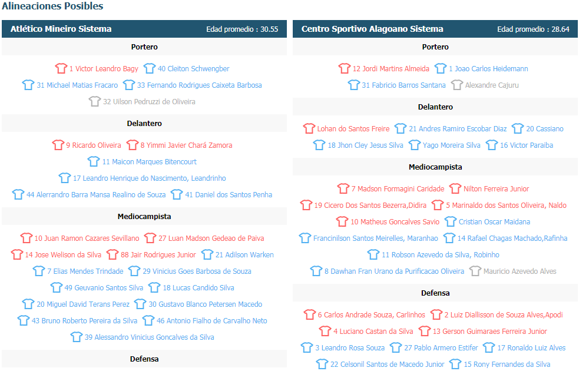
Task: Open 11 Robson Azevedo da Silva, Robinho
Action: tap(441, 255)
